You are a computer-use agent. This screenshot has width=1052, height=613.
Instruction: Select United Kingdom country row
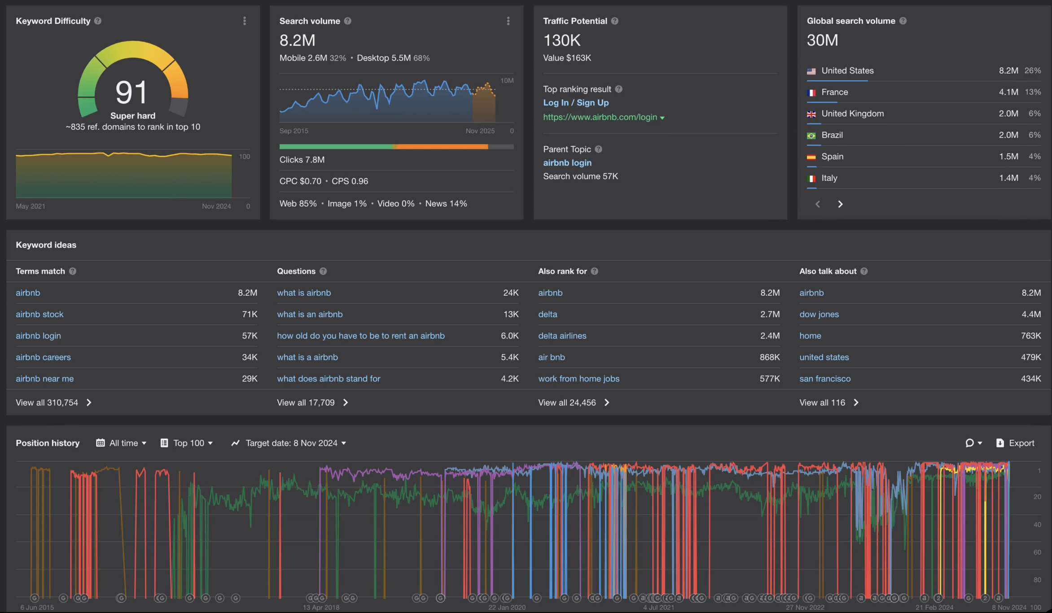(x=924, y=114)
